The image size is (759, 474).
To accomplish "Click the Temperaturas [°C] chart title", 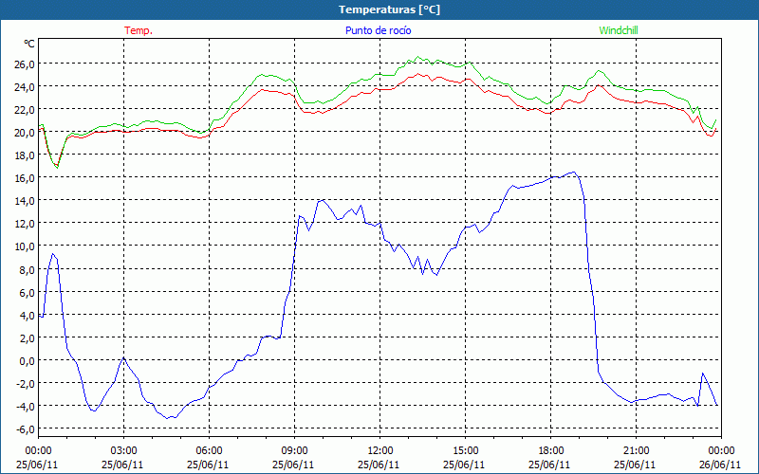I will pos(389,9).
